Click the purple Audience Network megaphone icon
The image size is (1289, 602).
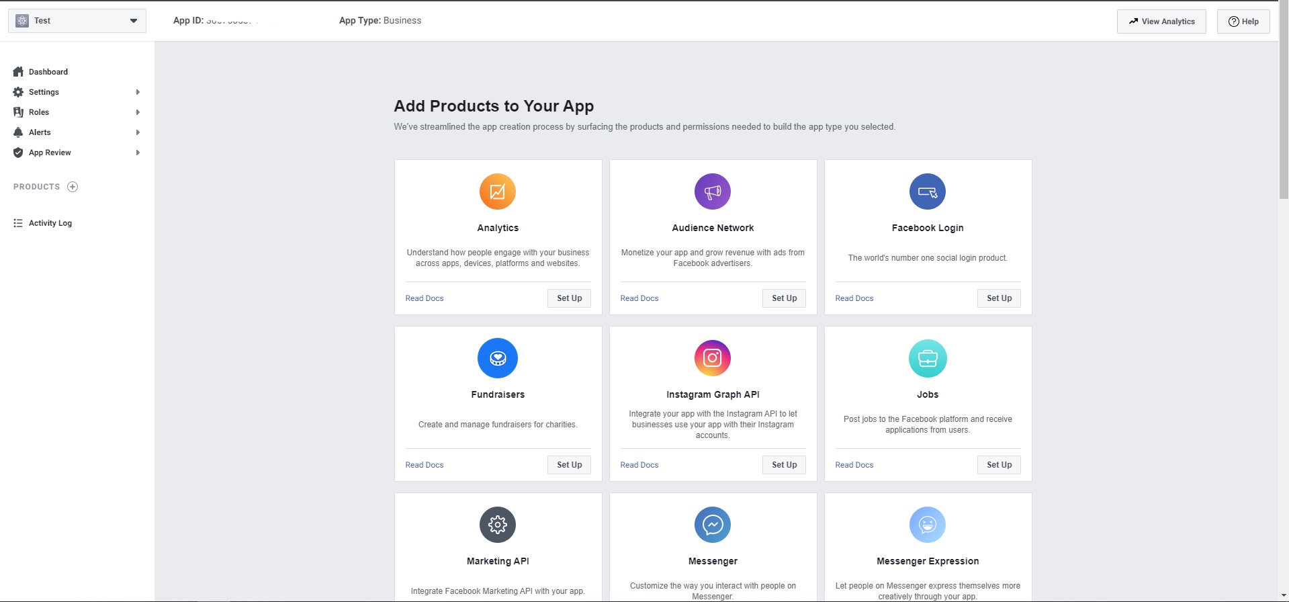pos(712,191)
